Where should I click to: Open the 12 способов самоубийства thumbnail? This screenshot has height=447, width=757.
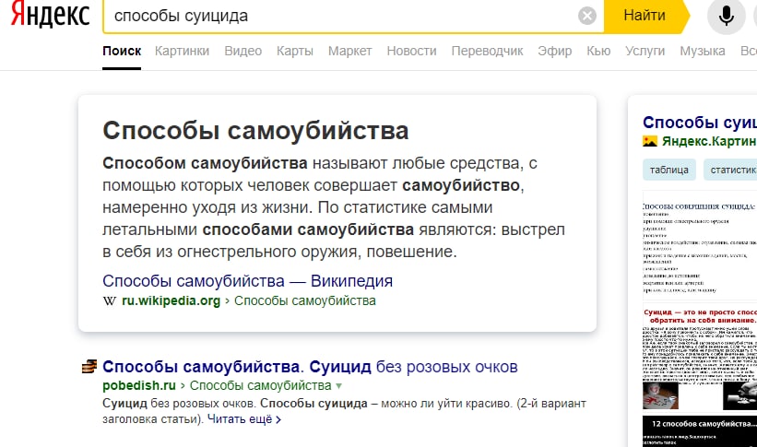(700, 431)
